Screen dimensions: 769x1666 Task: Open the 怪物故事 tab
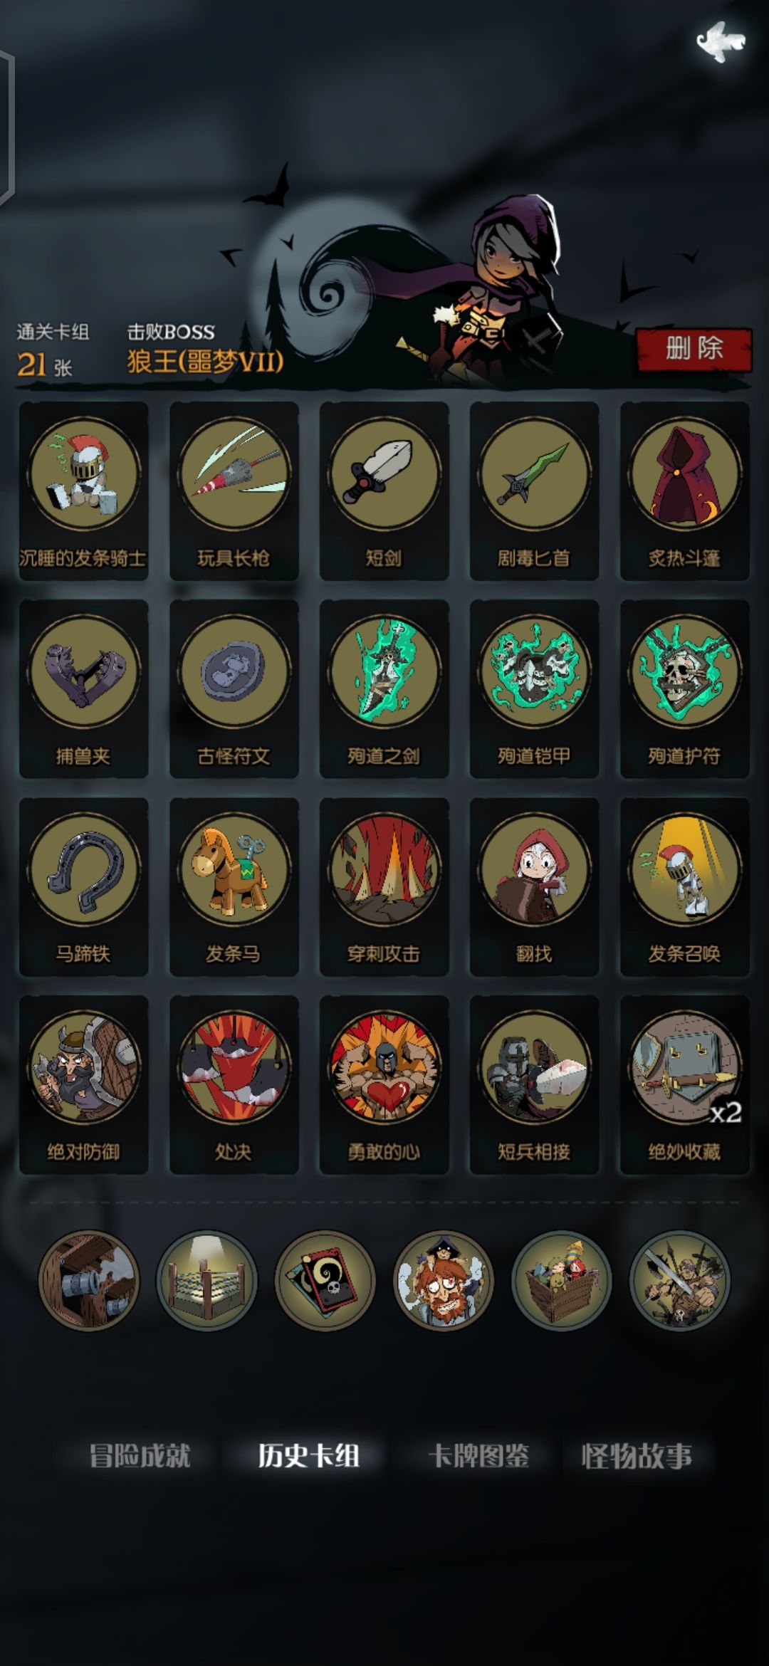click(637, 1456)
